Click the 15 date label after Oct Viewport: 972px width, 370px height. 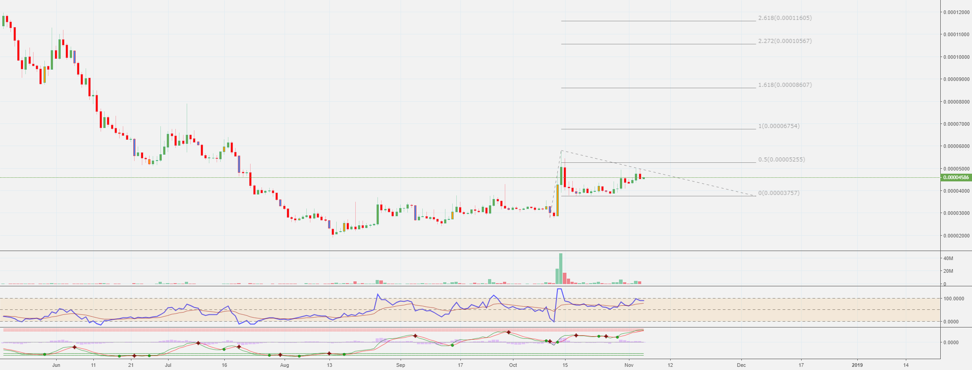(x=565, y=365)
